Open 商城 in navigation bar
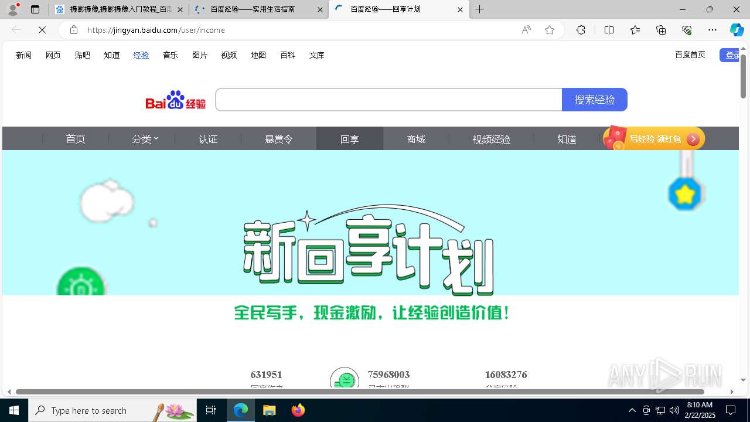 416,139
